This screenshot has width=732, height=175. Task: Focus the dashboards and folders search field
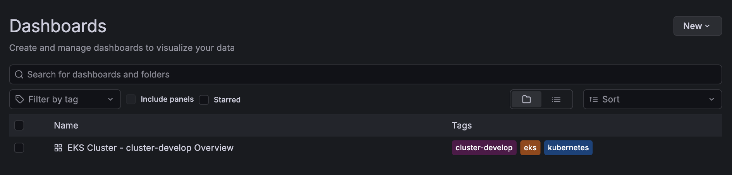(x=366, y=74)
